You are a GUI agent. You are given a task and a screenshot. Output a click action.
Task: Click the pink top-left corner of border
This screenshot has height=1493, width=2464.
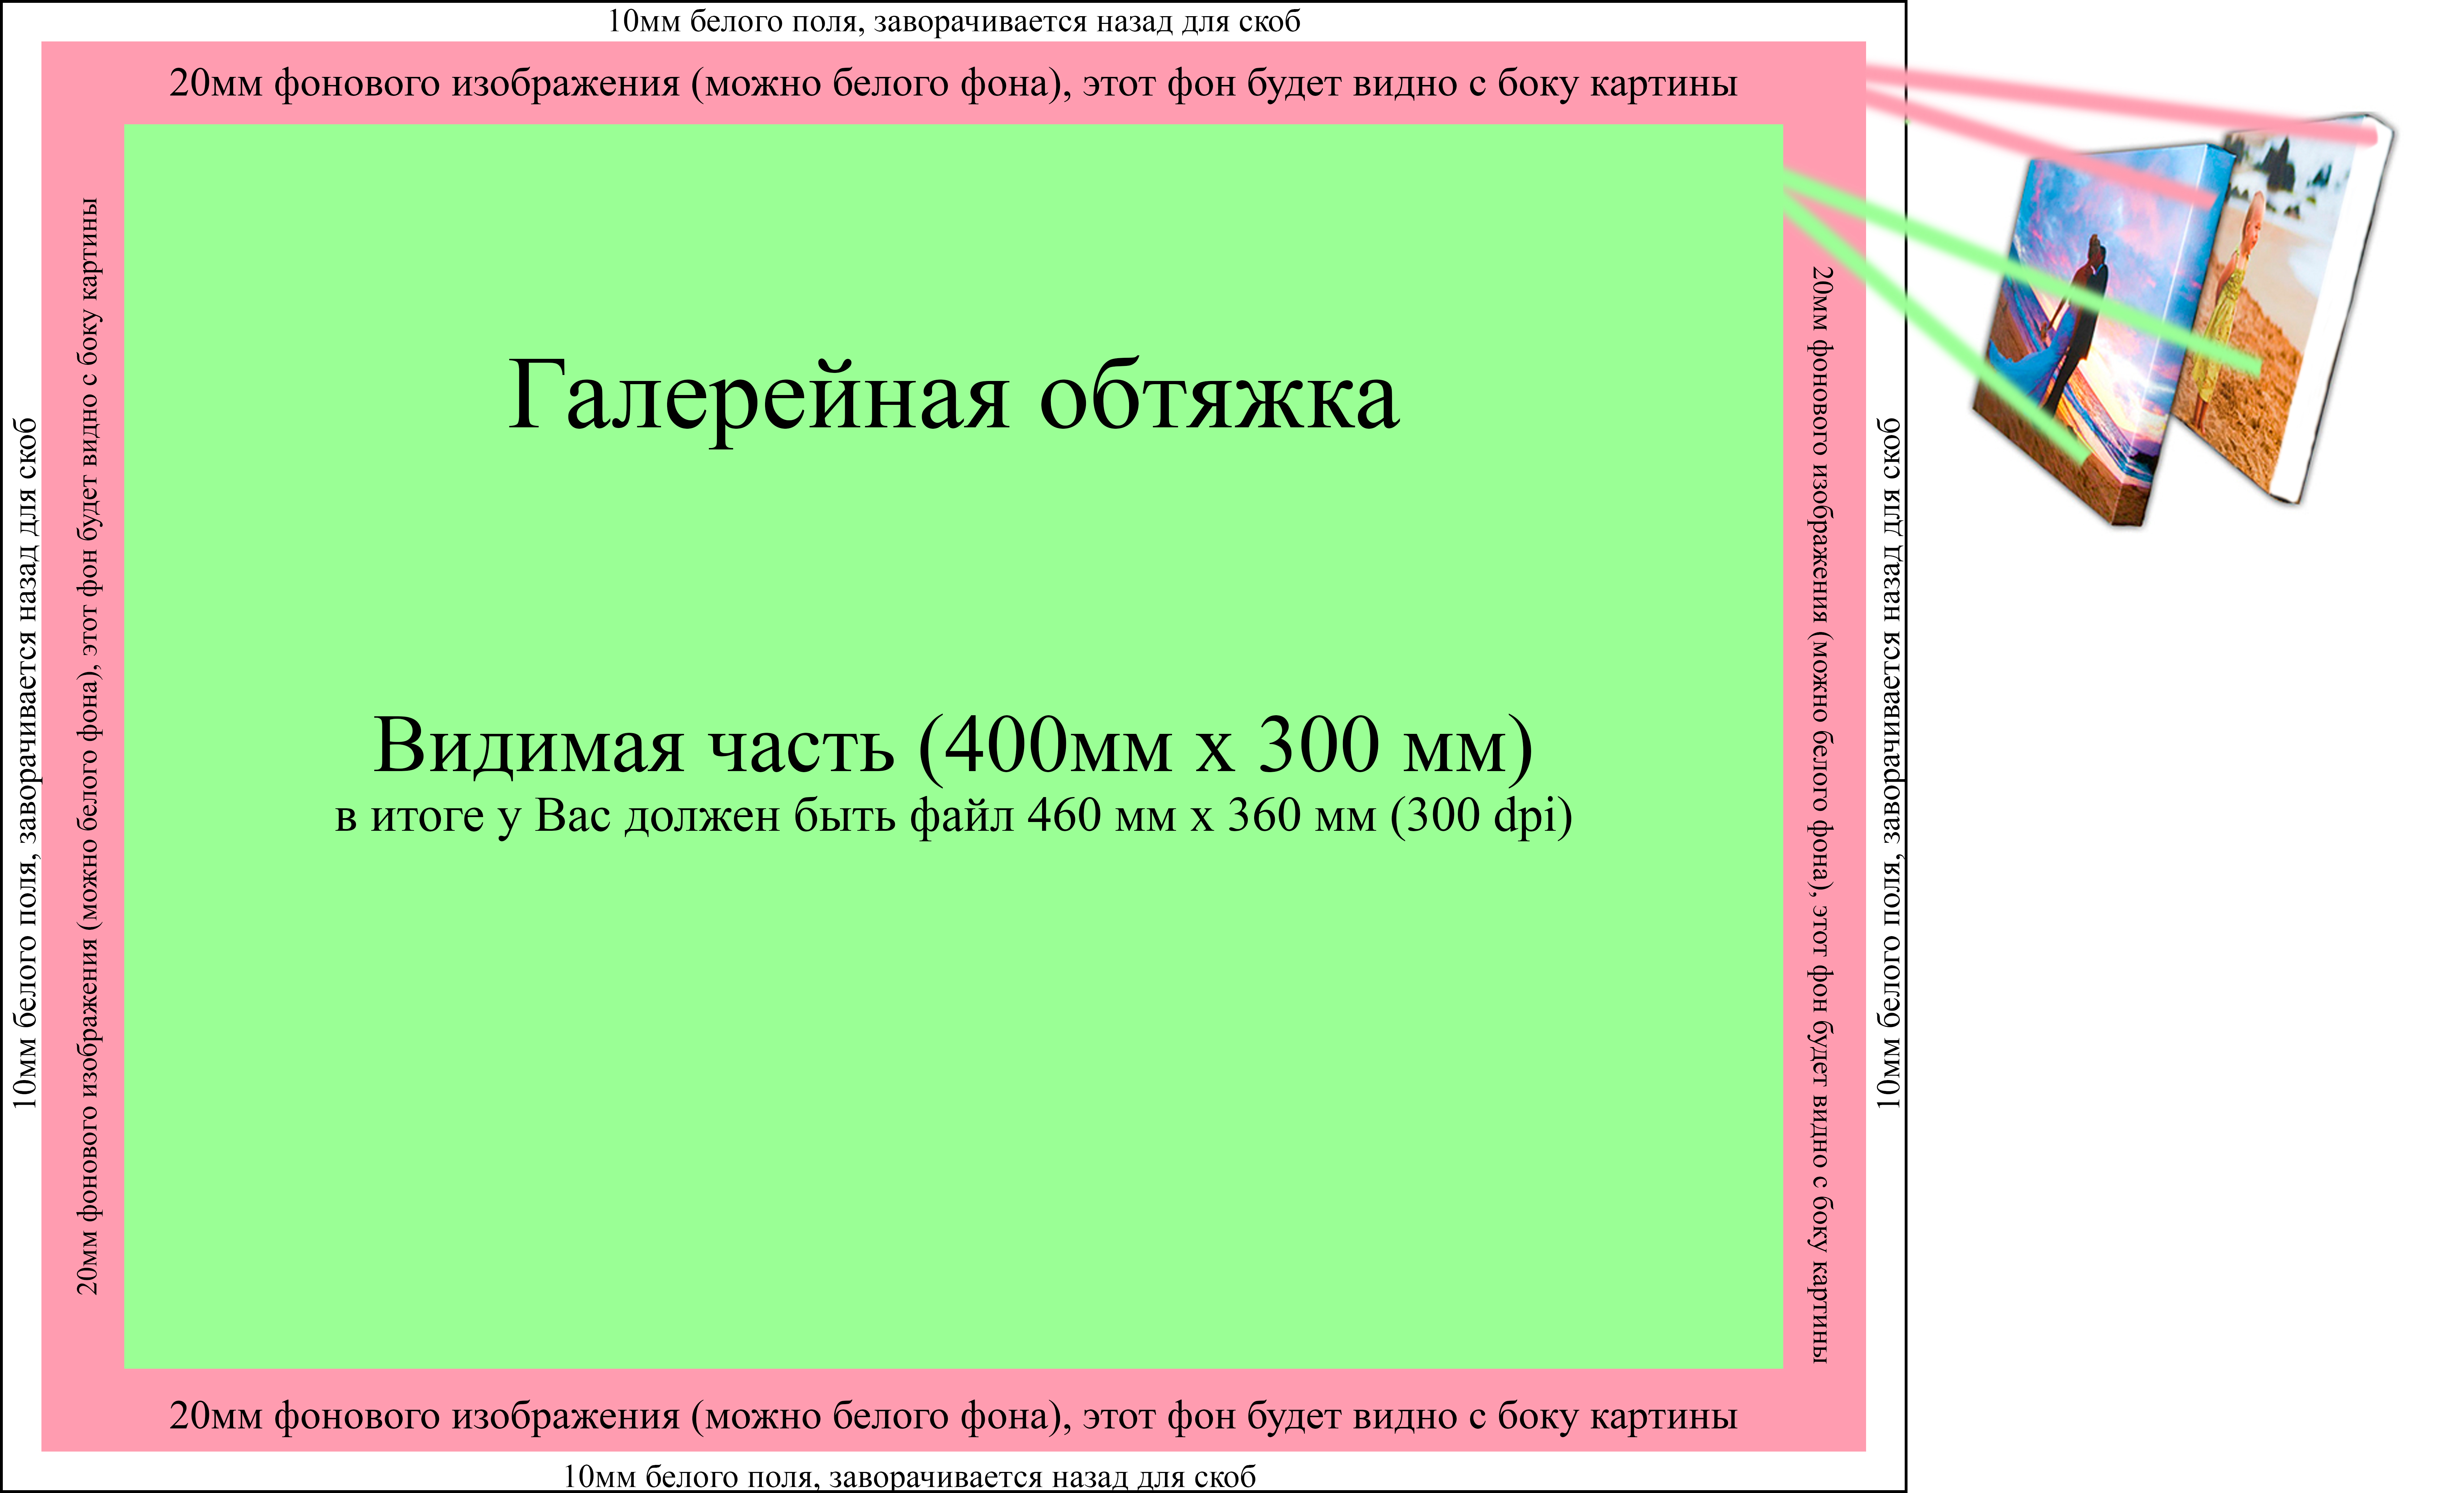pos(82,83)
